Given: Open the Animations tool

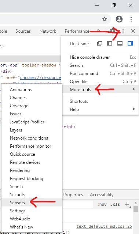Looking at the screenshot, I should [32, 90].
